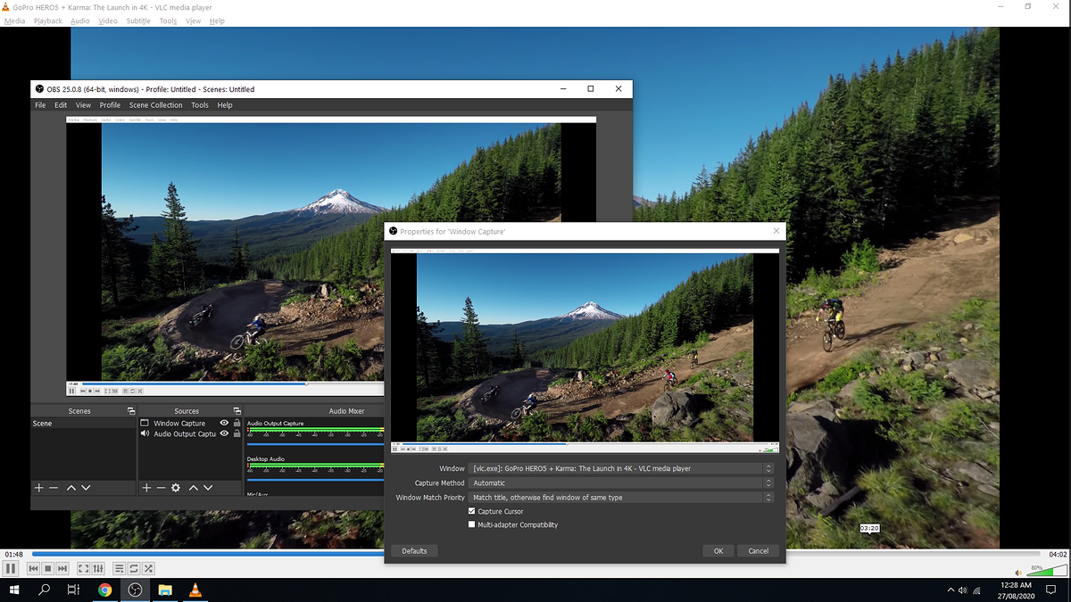Screen dimensions: 1071x602
Task: Skip to next media in VLC
Action: [x=62, y=568]
